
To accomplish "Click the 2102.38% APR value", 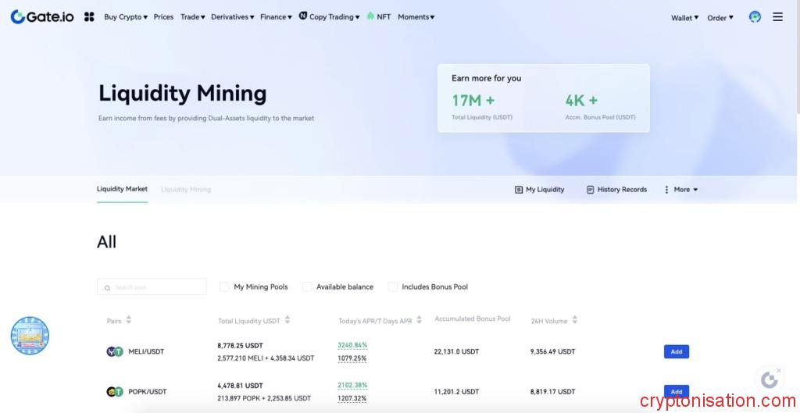I will [352, 386].
